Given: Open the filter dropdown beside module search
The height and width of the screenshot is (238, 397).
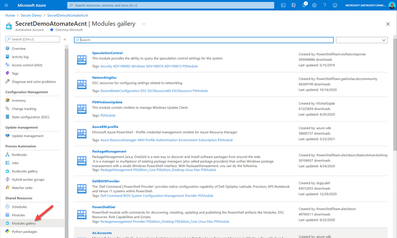Looking at the screenshot, I should [362, 40].
